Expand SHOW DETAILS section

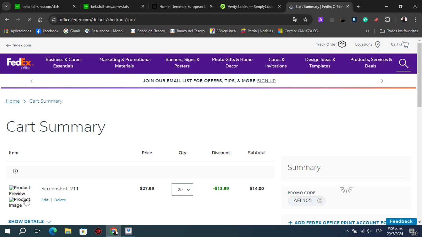[x=30, y=222]
